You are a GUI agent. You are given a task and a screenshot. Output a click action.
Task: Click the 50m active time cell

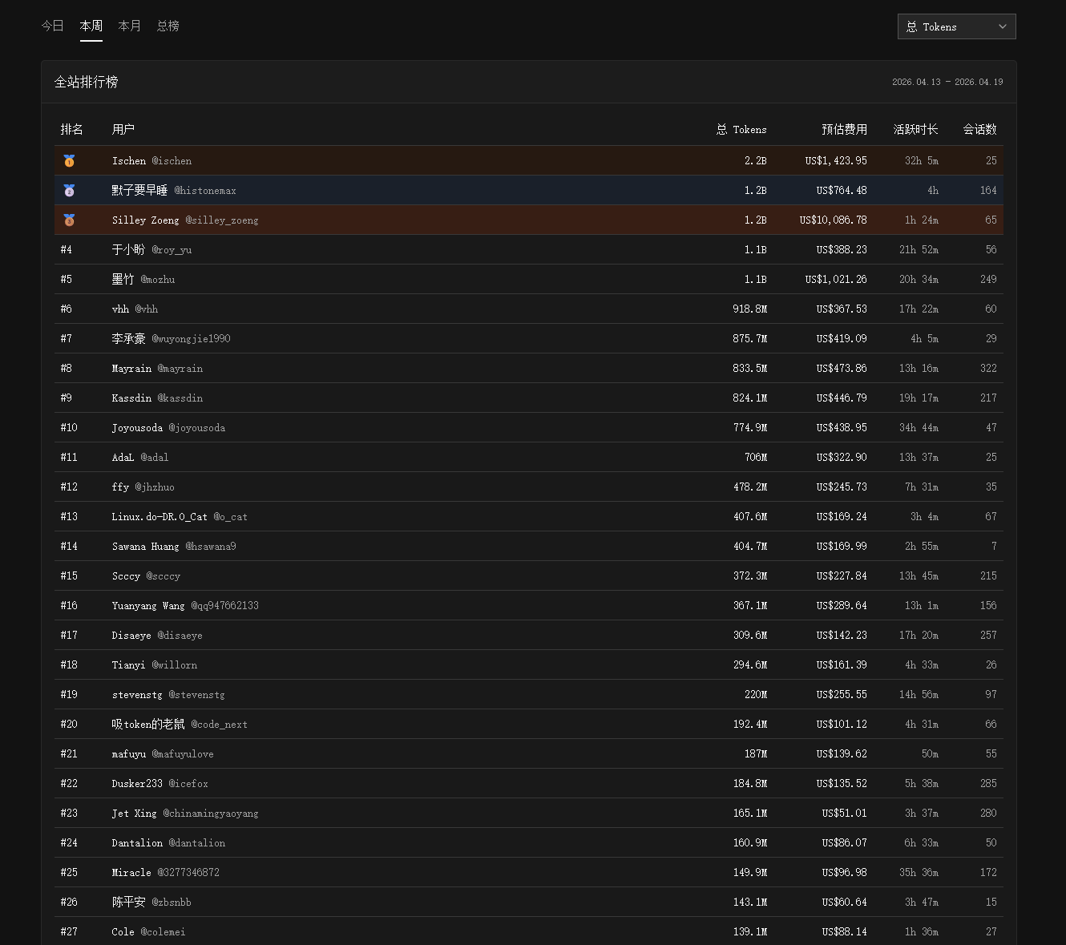click(930, 754)
